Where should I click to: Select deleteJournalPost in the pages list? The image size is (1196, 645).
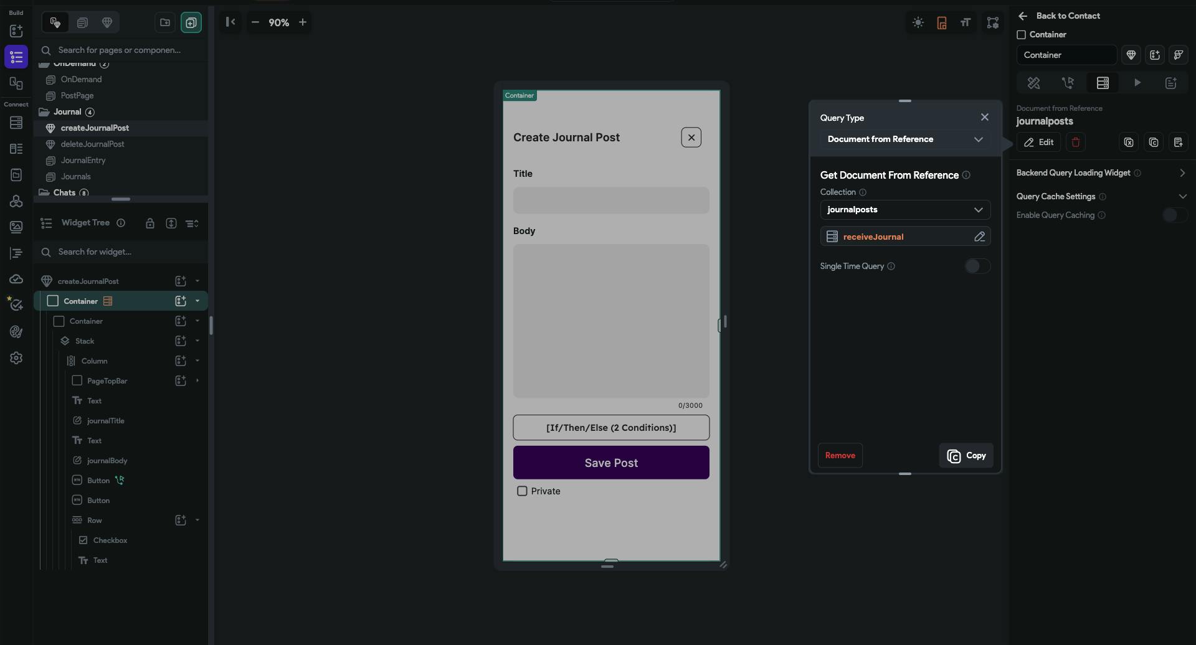(92, 144)
